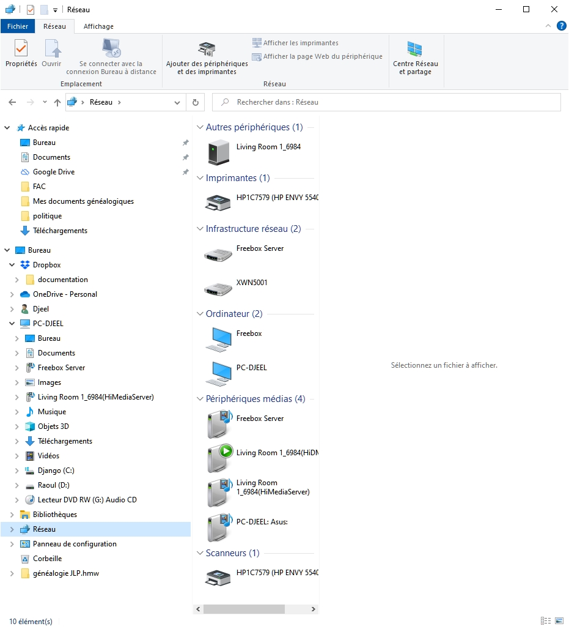Minimize the ribbon with the chevron
This screenshot has width=569, height=629.
point(548,26)
